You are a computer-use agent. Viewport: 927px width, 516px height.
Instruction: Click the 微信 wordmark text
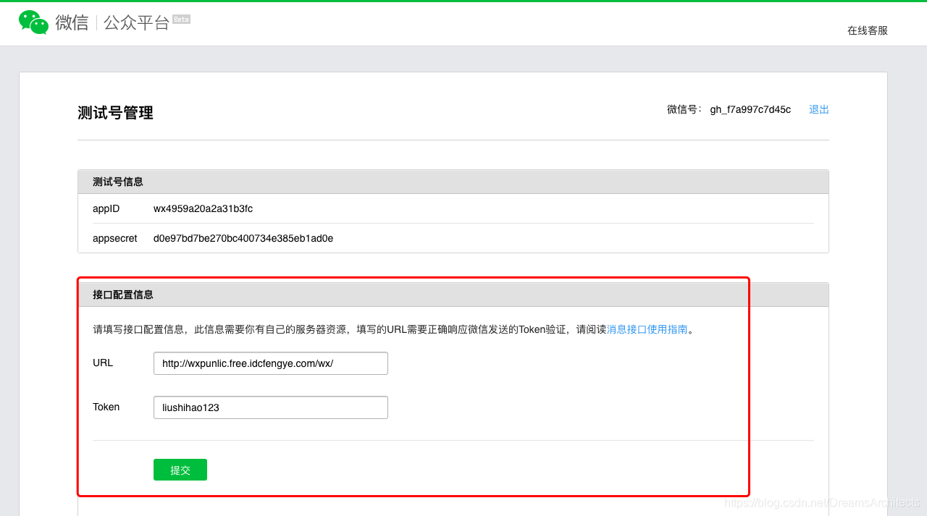click(72, 22)
